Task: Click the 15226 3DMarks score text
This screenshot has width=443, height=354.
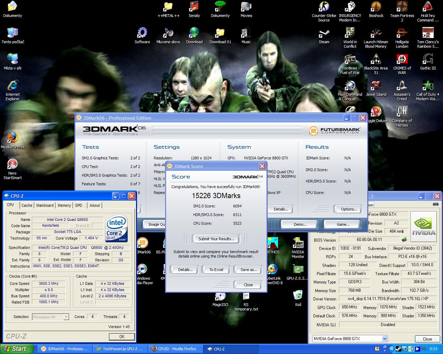Action: pyautogui.click(x=216, y=196)
